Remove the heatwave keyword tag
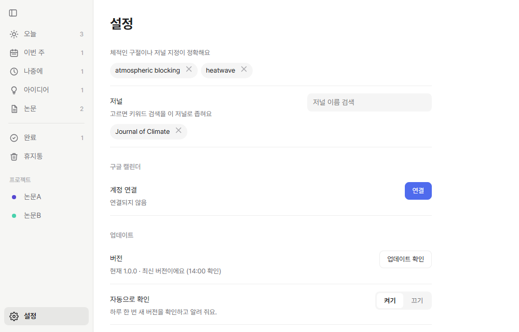 [x=244, y=69]
